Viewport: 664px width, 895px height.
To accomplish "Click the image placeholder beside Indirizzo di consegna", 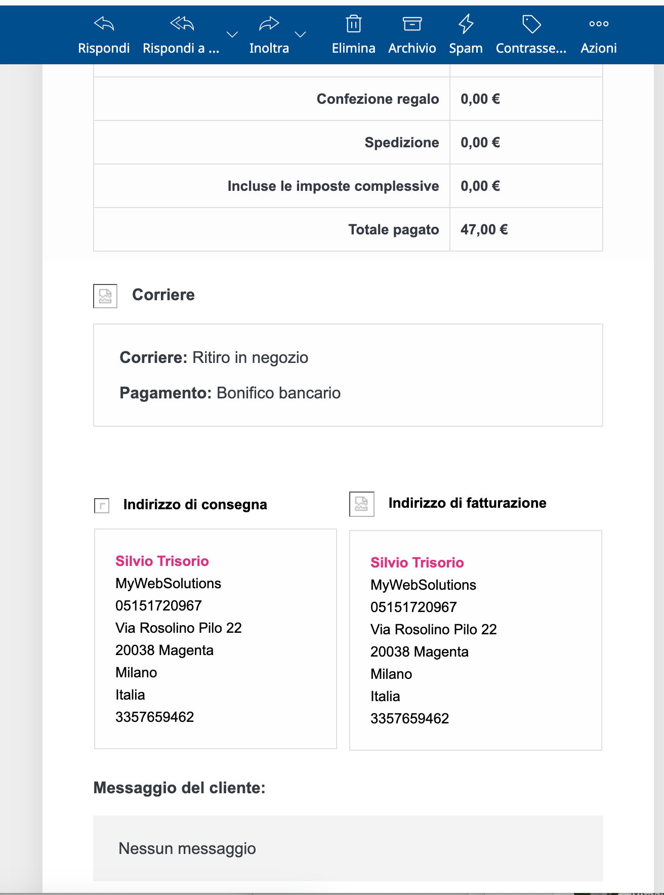I will pos(102,505).
